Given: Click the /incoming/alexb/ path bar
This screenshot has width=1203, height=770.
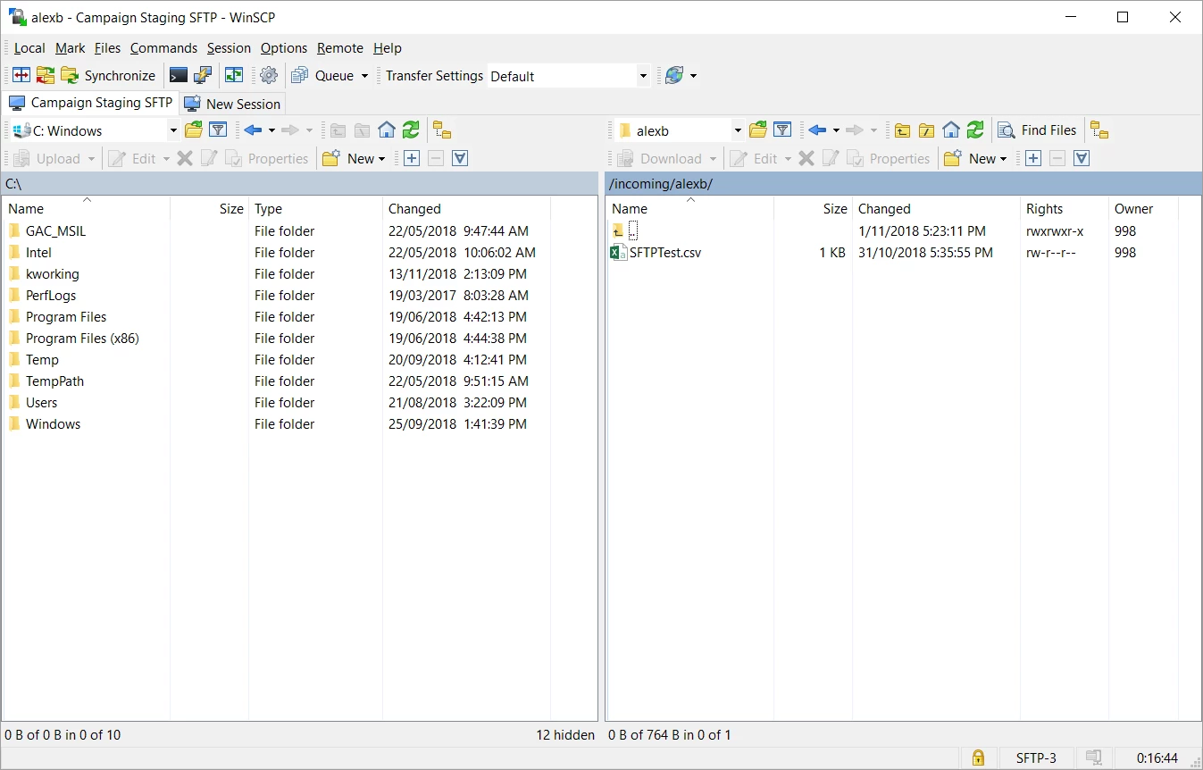Looking at the screenshot, I should pos(904,184).
